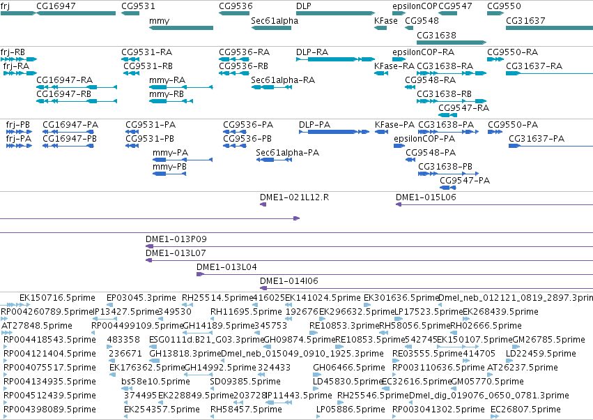
Task: Click the CG31638 gene bar
Action: point(452,42)
